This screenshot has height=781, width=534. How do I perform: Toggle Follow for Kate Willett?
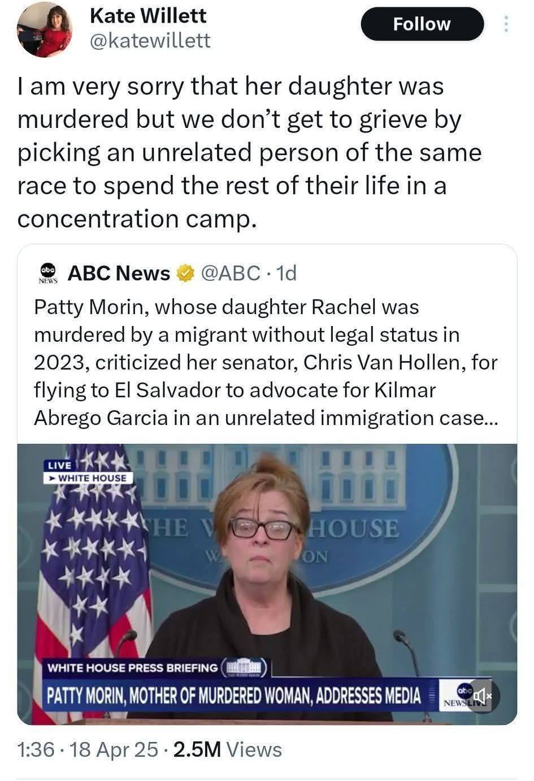[422, 24]
